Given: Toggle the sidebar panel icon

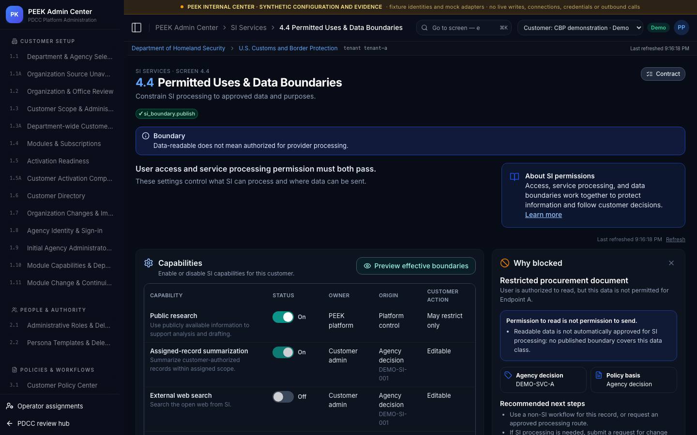Looking at the screenshot, I should tap(136, 28).
